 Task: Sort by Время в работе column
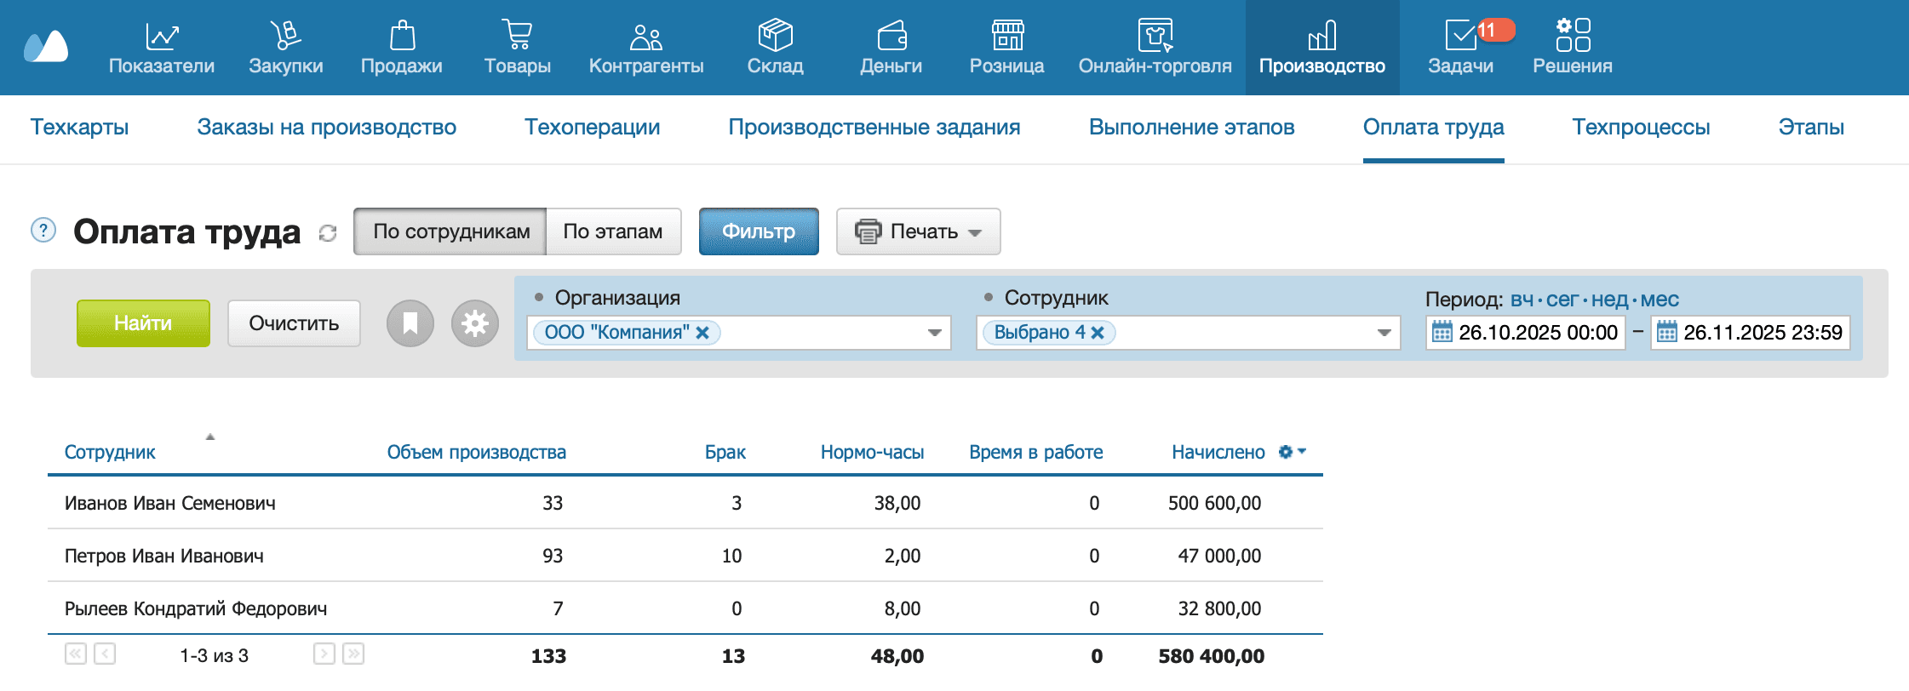[x=1036, y=453]
